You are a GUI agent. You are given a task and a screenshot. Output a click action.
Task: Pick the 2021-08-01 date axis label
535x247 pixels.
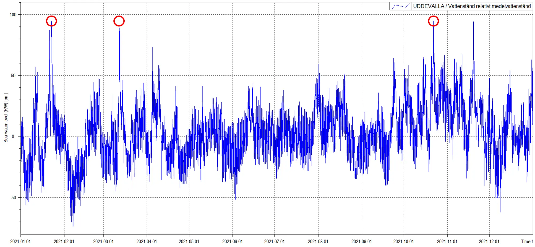(318, 241)
